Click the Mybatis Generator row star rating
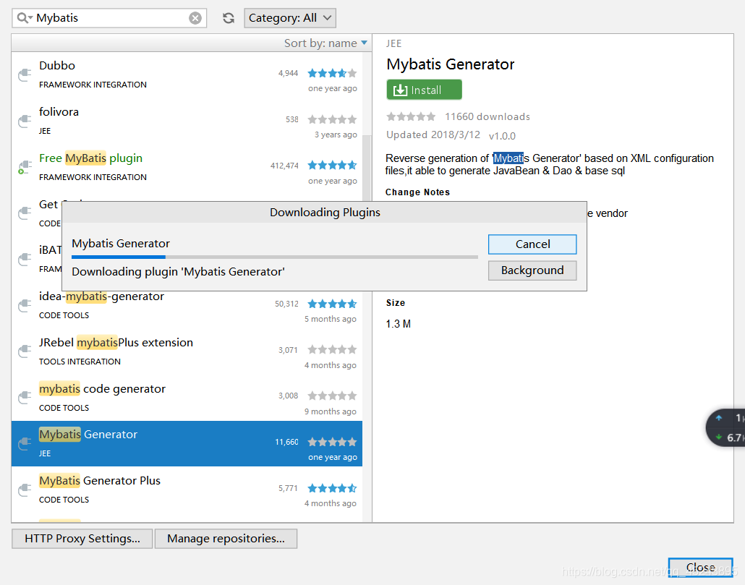This screenshot has width=745, height=585. (x=332, y=442)
